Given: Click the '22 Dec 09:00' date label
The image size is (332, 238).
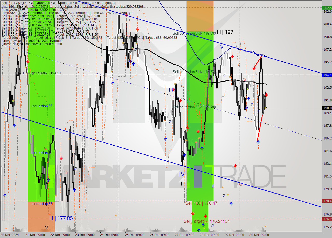Looking at the screenshot, I should [60, 235].
